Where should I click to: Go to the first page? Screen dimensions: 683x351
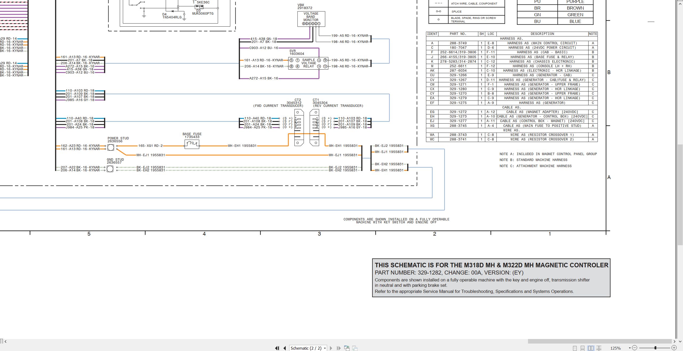click(x=277, y=348)
